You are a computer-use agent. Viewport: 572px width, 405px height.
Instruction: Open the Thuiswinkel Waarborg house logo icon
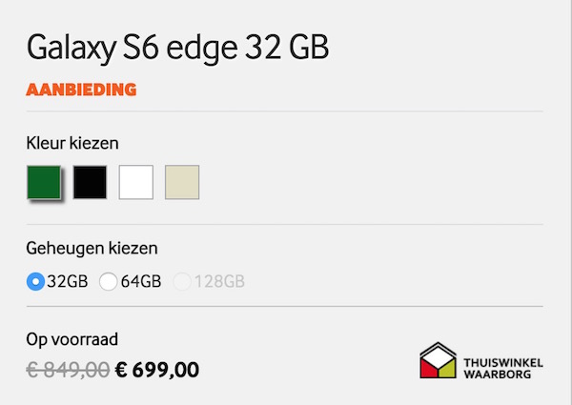click(x=438, y=361)
